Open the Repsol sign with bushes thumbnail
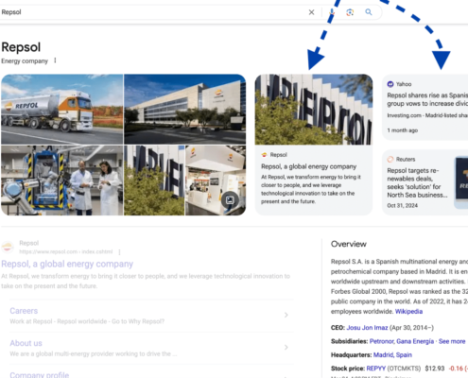This screenshot has width=468, height=378. [x=154, y=180]
